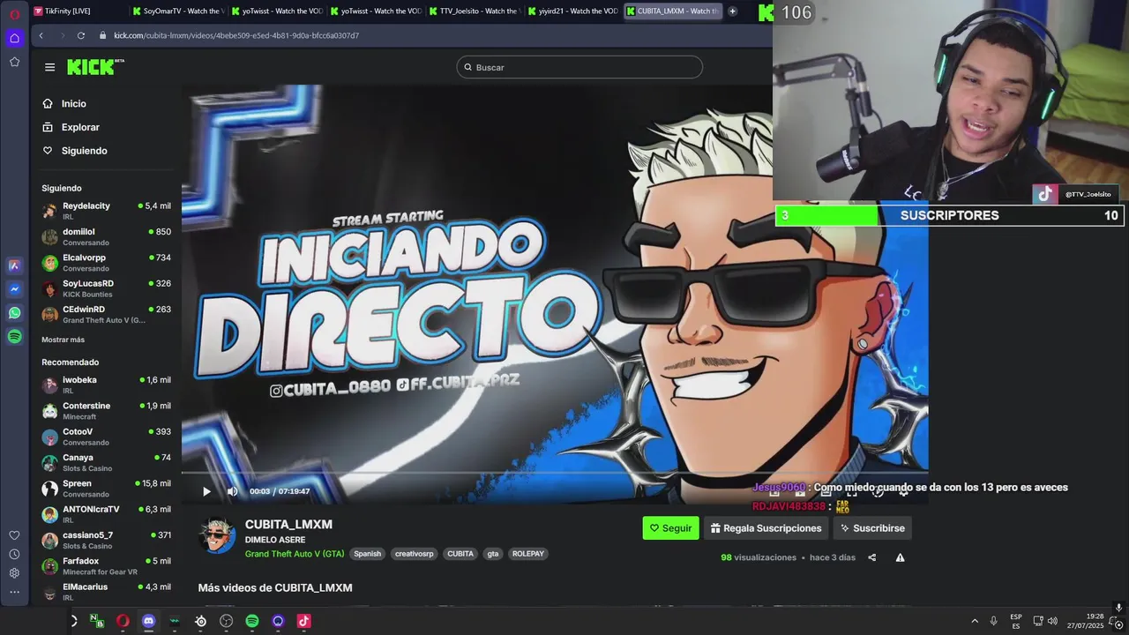
Task: Open Opera sidebar settings gear
Action: point(14,572)
